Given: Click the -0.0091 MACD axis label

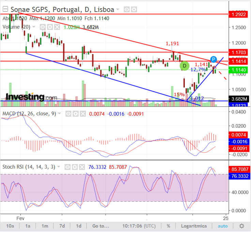Looking at the screenshot, I should [239, 148].
